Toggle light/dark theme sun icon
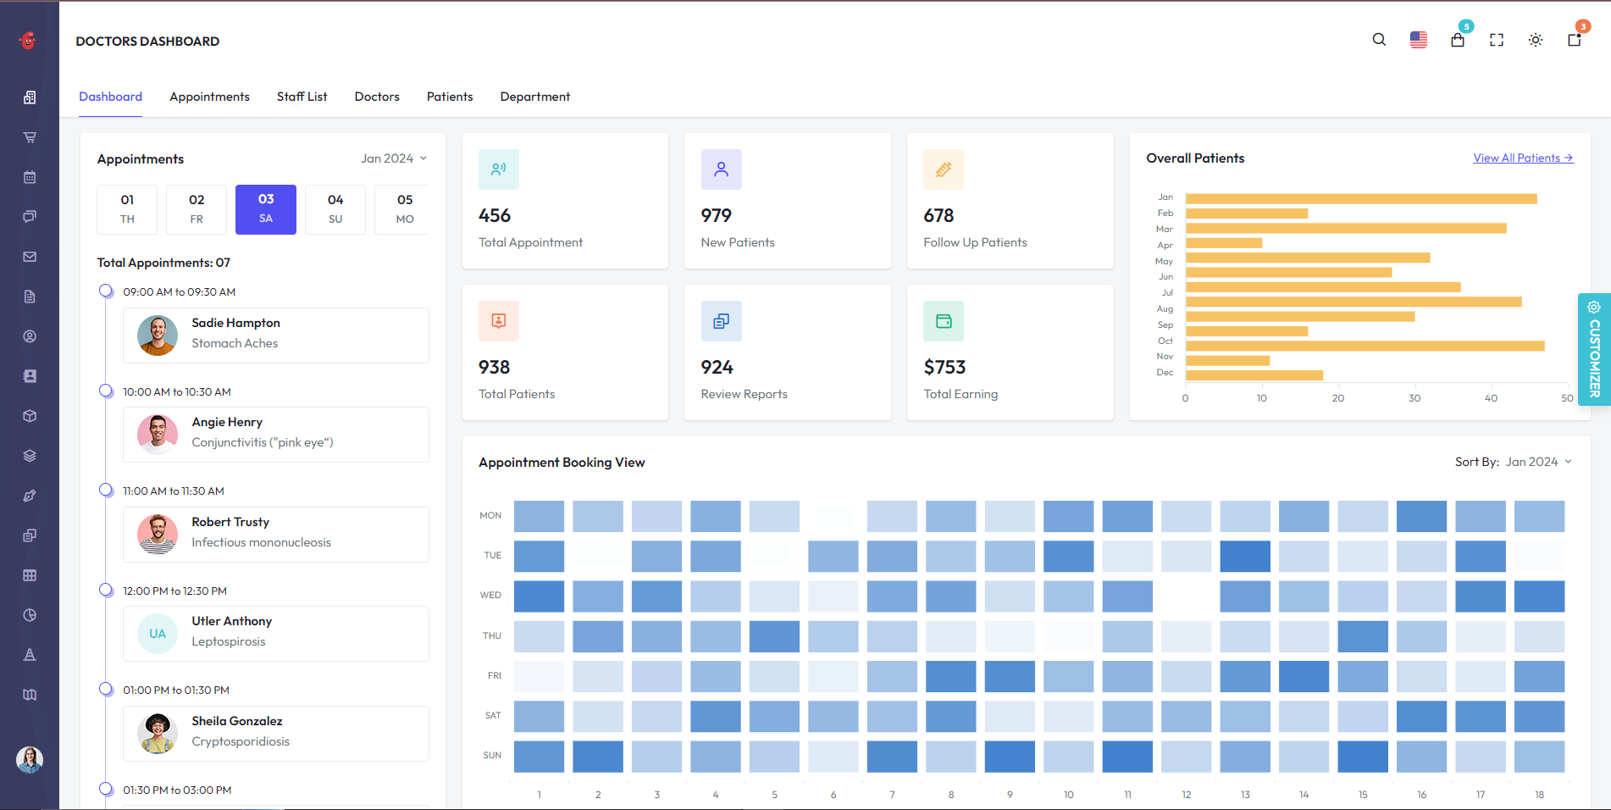 pos(1536,40)
